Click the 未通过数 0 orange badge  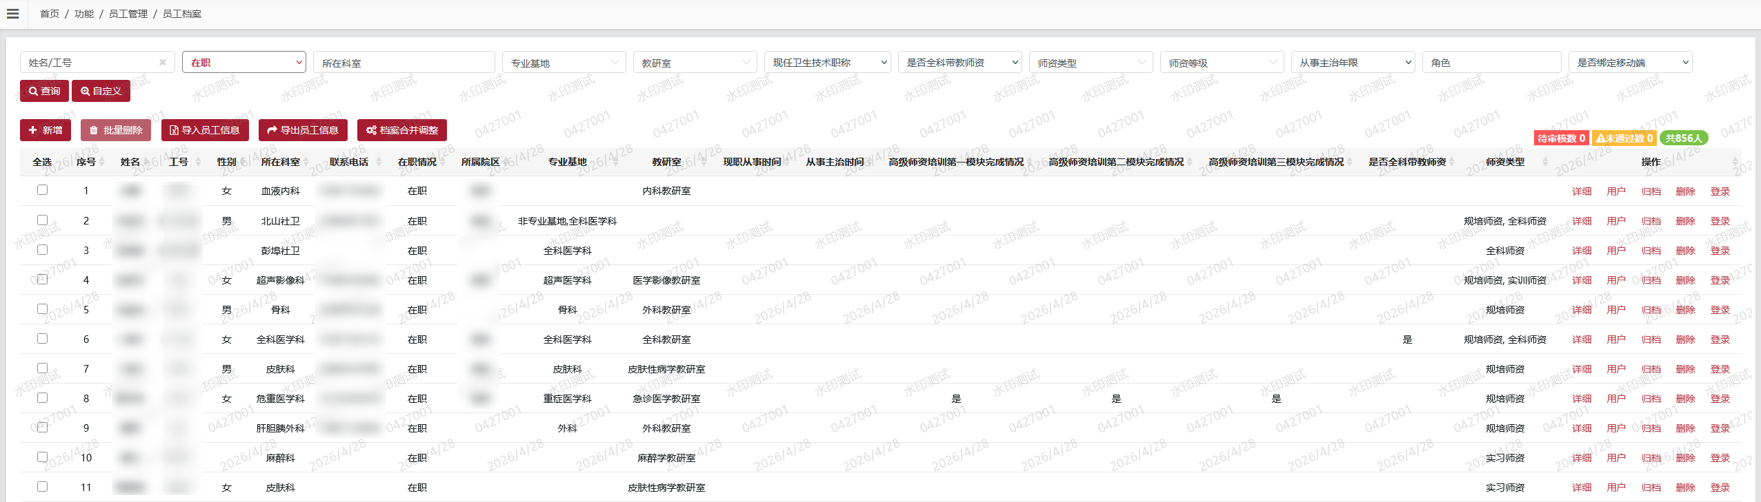(x=1624, y=138)
